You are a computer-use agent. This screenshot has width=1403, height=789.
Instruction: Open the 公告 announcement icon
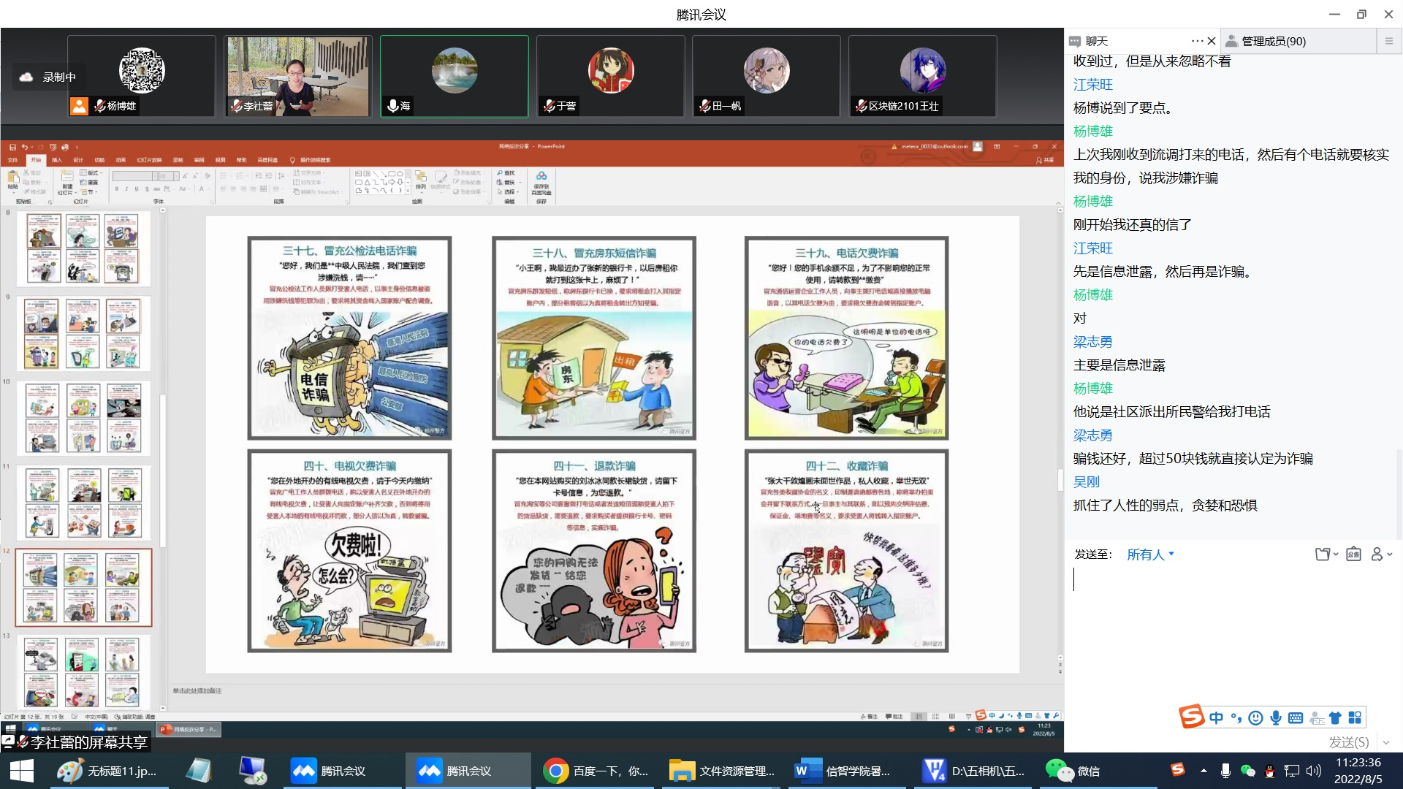(x=1353, y=554)
